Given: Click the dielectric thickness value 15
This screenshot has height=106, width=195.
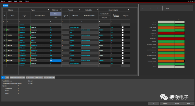Looking at the screenshot, I should pyautogui.click(x=56, y=43).
